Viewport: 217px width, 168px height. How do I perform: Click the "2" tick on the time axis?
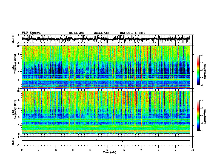click(56, 150)
